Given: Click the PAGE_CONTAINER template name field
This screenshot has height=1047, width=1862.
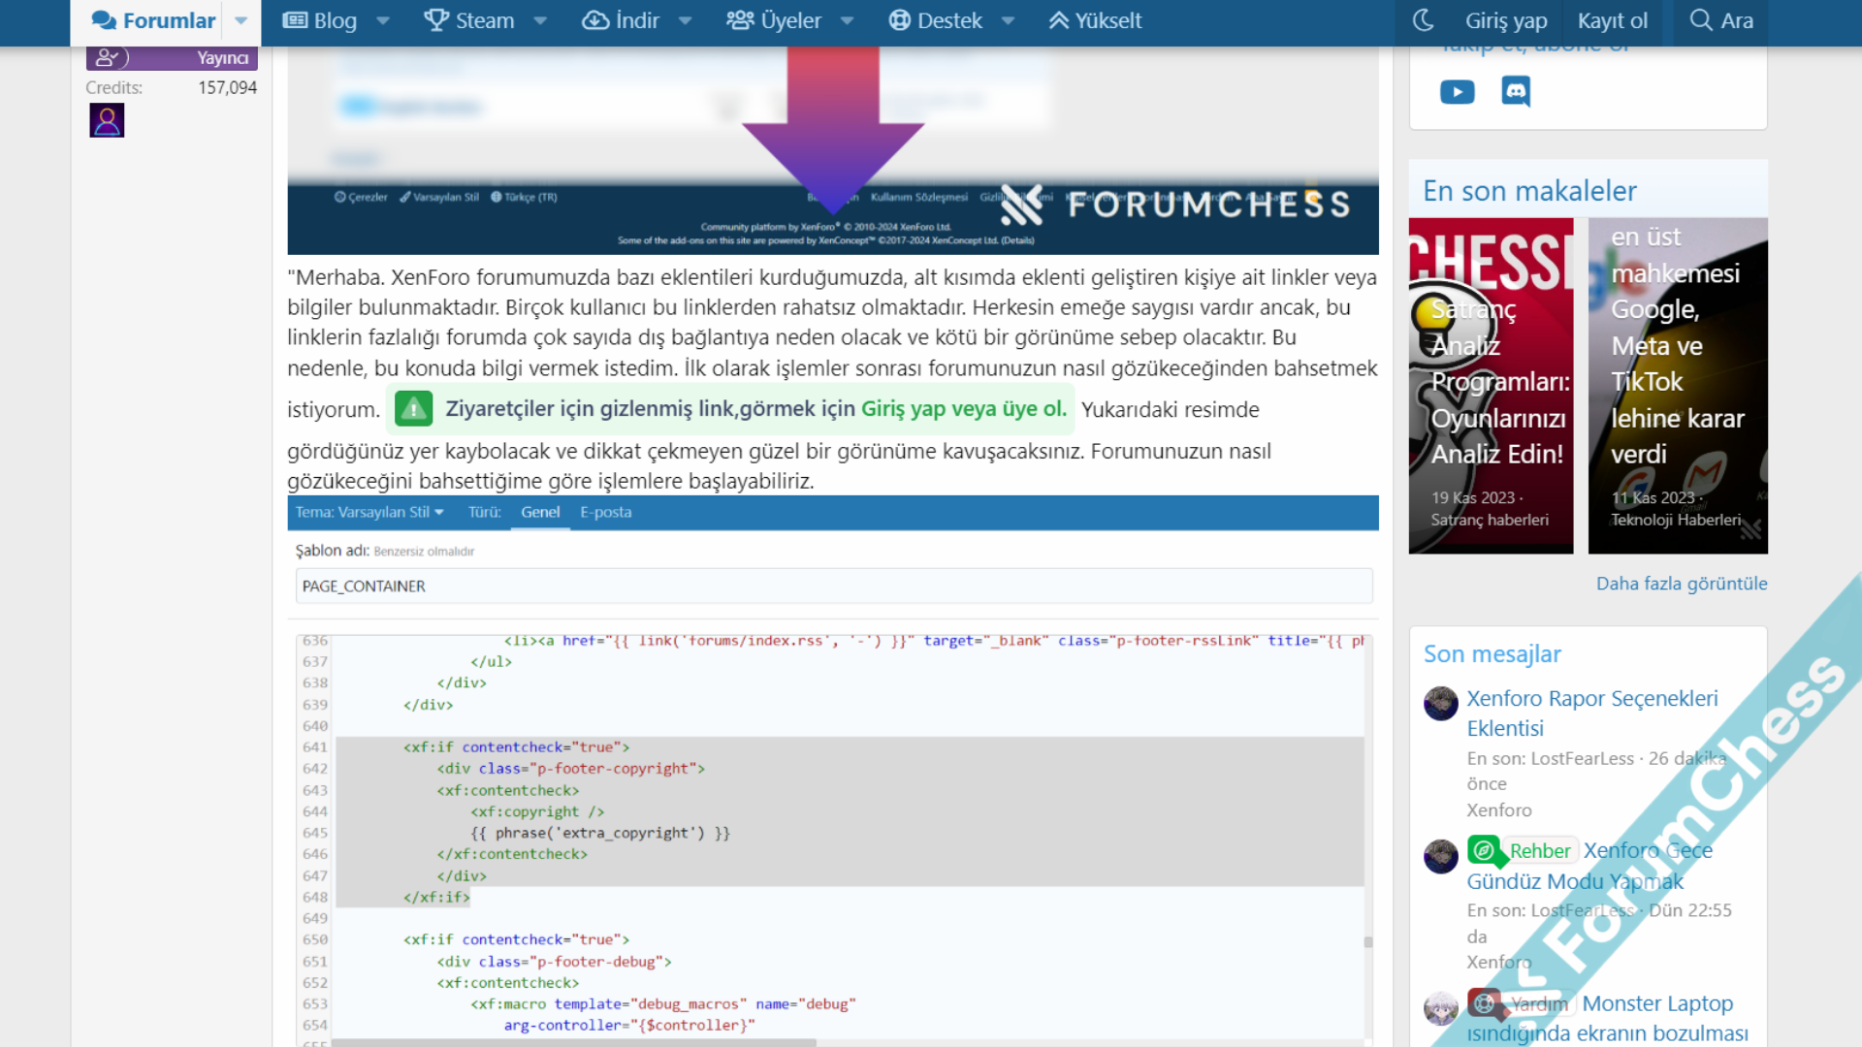Looking at the screenshot, I should pos(834,586).
